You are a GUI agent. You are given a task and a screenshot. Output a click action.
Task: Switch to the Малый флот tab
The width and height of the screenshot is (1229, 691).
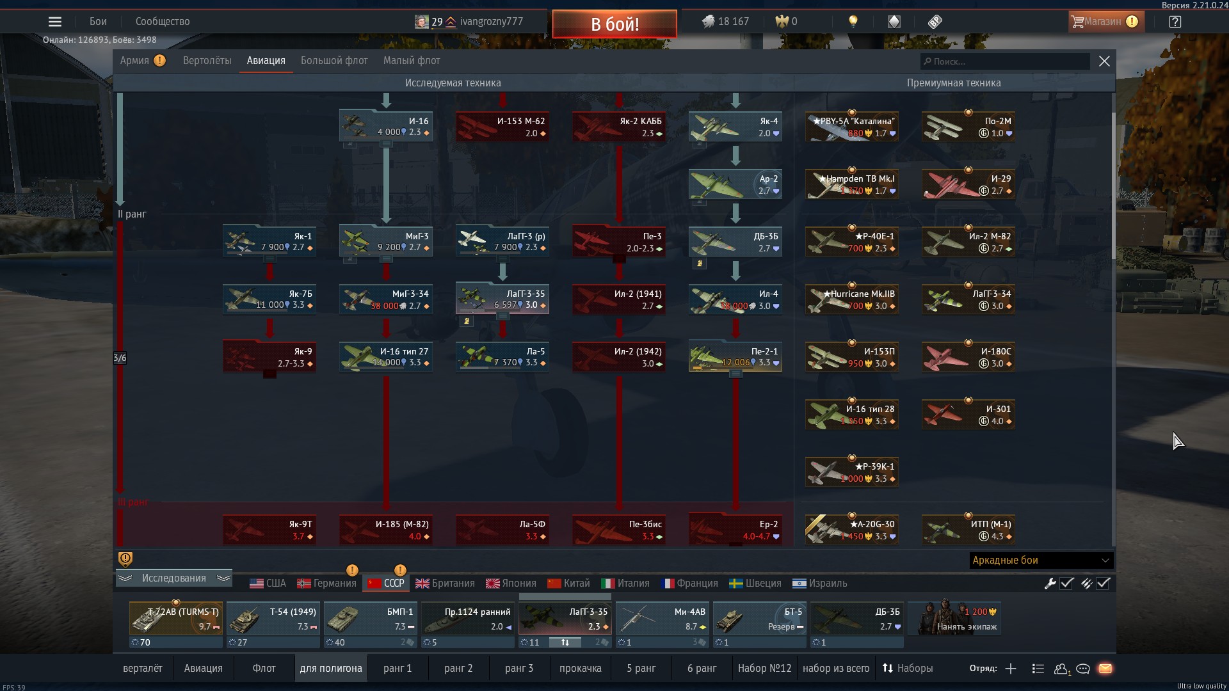(x=412, y=61)
